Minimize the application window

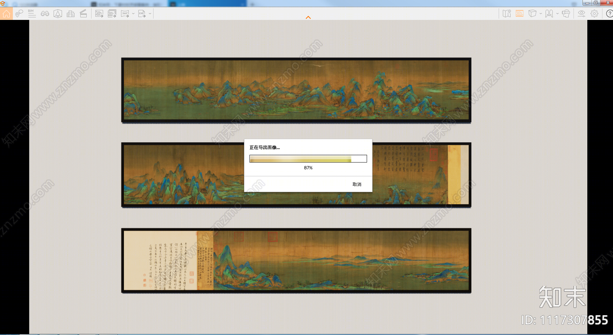point(587,3)
